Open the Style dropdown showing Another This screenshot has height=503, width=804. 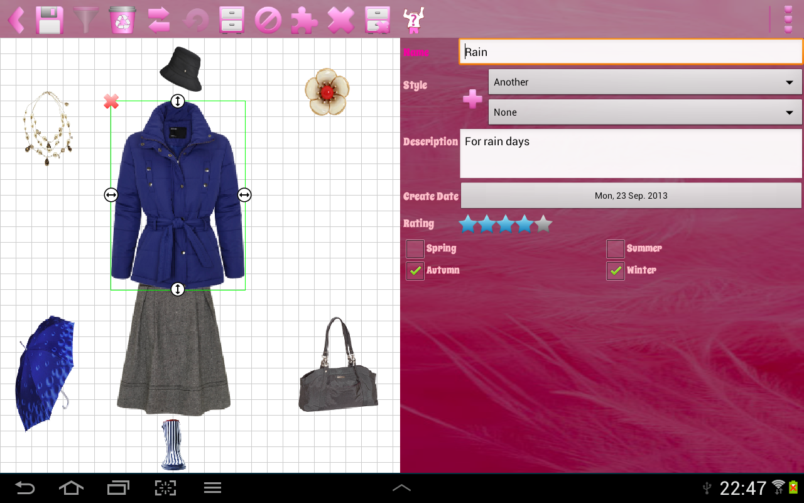[x=644, y=82]
